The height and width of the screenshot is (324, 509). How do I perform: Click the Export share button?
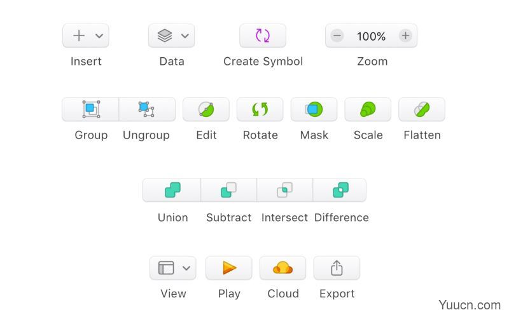click(337, 268)
